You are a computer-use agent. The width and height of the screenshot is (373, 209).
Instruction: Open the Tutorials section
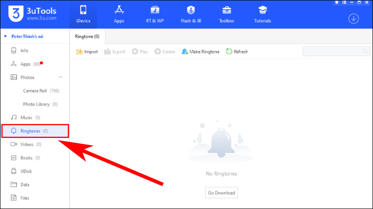pyautogui.click(x=262, y=14)
